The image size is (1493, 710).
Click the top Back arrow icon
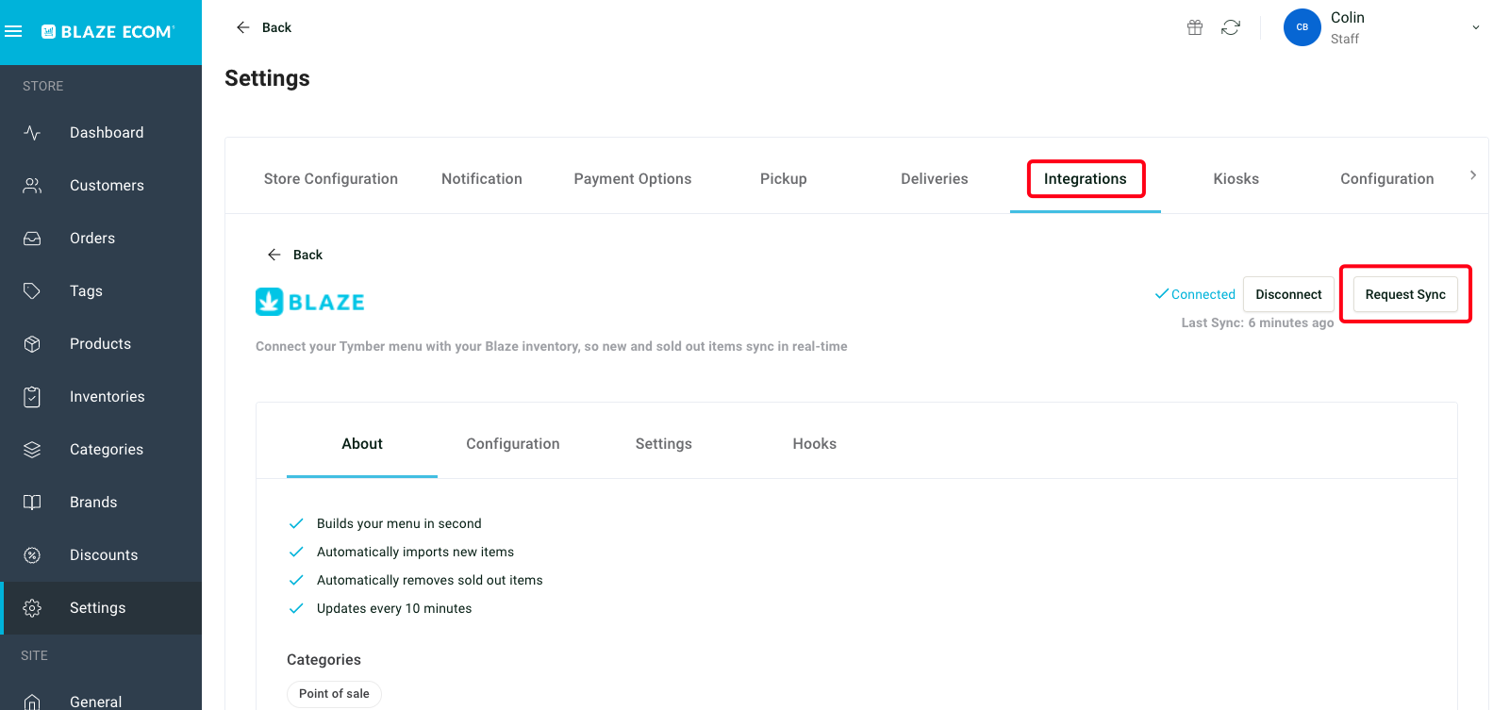pyautogui.click(x=243, y=27)
